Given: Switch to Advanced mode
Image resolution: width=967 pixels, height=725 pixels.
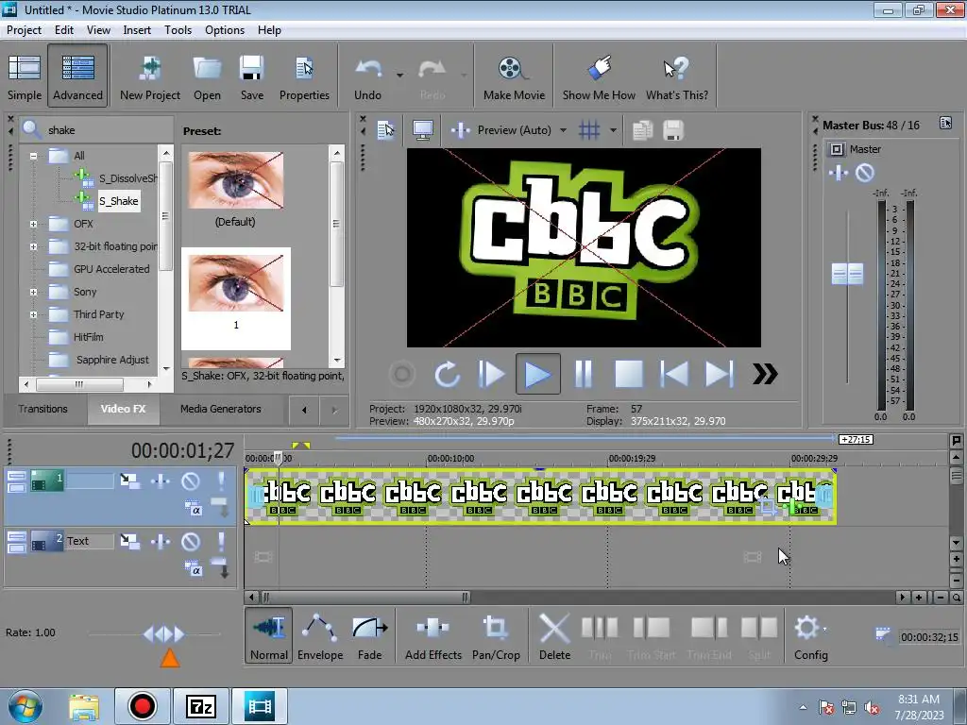Looking at the screenshot, I should coord(77,76).
